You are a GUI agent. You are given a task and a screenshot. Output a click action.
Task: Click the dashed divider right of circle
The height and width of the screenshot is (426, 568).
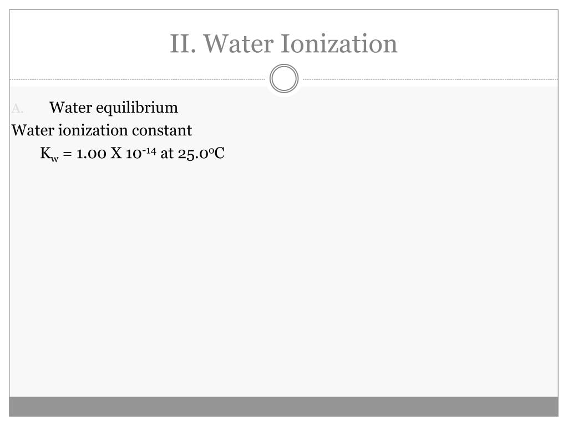[430, 79]
